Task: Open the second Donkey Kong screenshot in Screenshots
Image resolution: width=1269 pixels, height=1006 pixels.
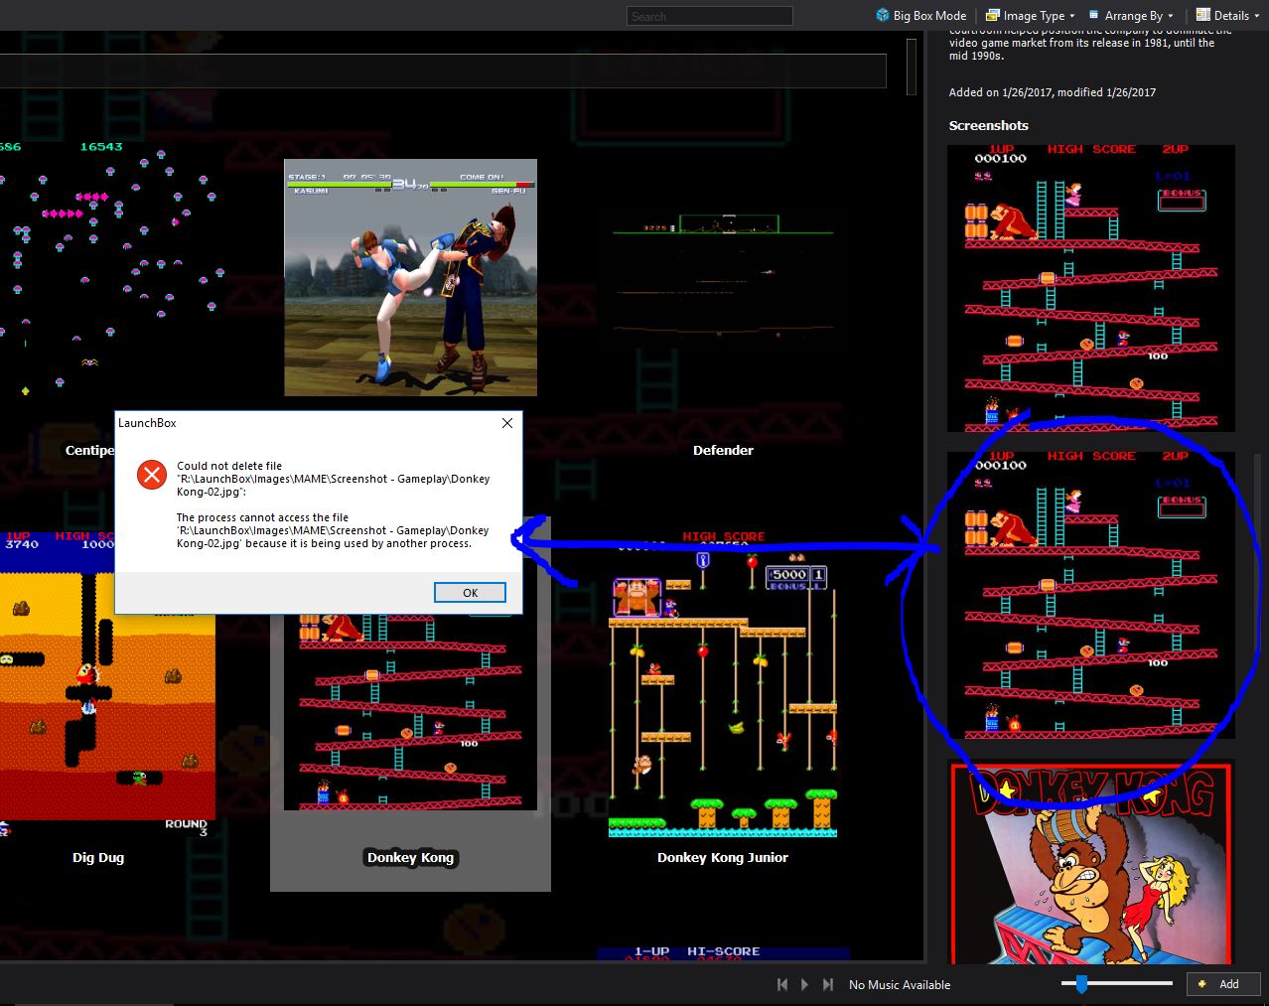Action: tap(1091, 595)
